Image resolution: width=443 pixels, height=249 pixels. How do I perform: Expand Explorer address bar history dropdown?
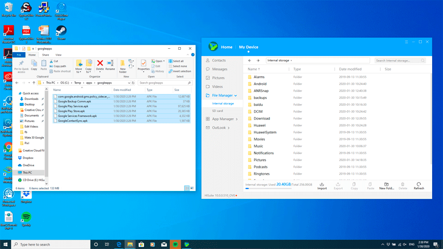(129, 83)
